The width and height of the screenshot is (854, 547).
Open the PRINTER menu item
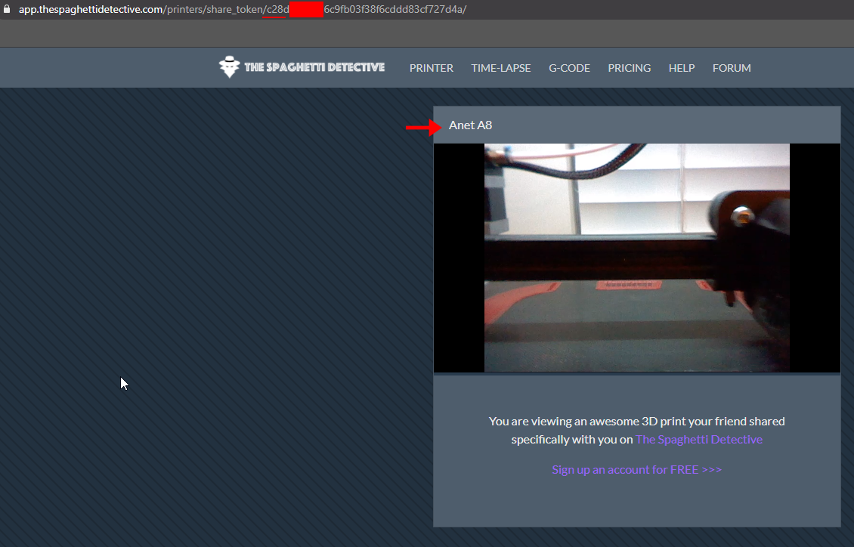431,67
